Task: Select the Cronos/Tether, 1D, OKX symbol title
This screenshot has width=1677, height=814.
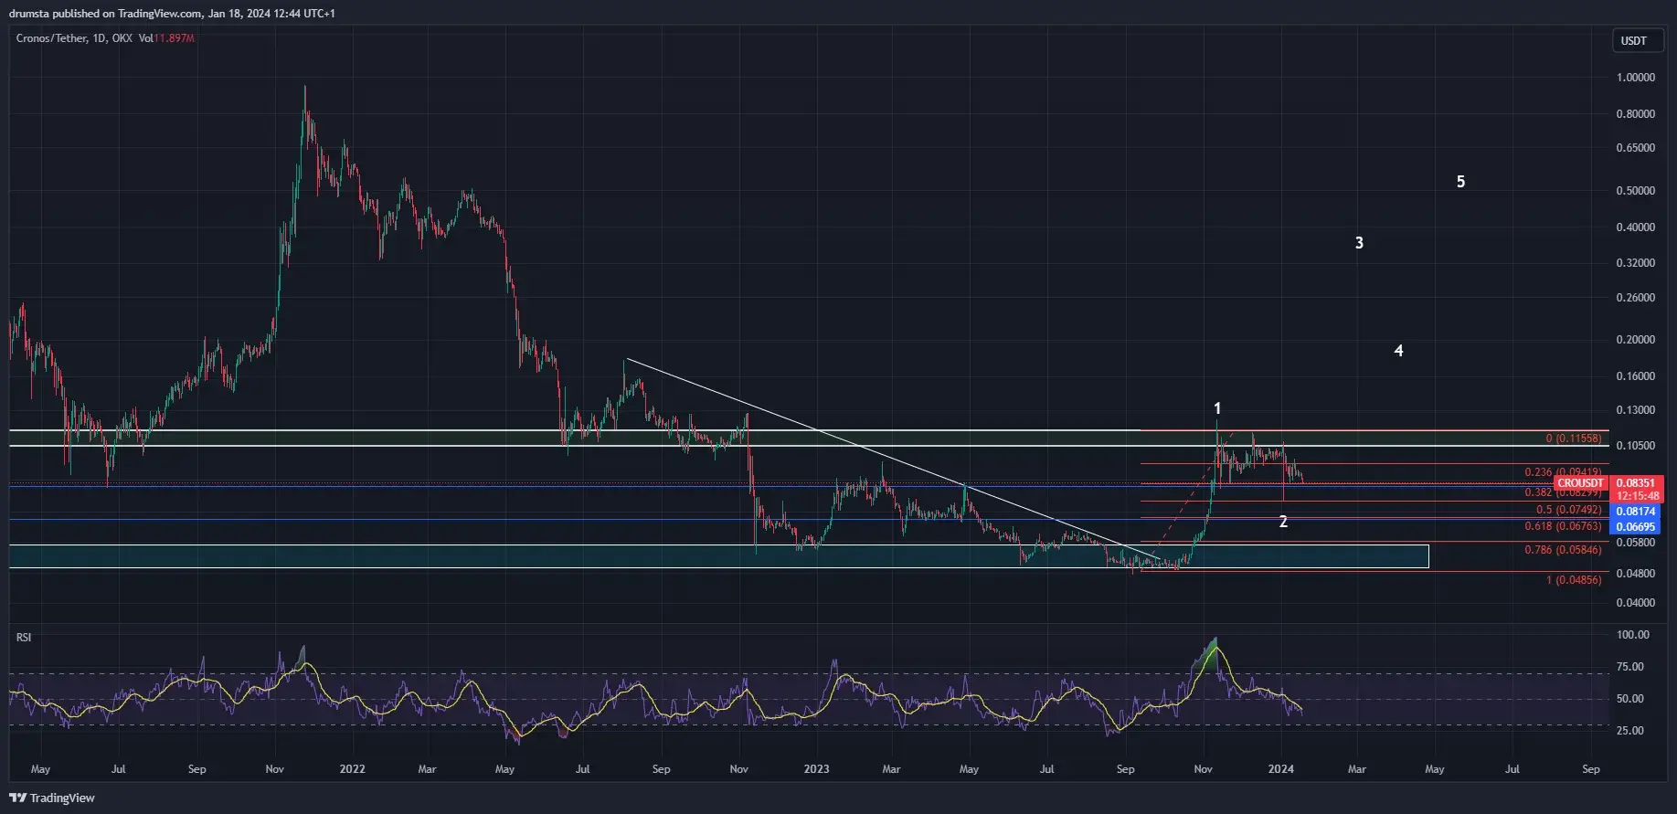Action: 74,38
